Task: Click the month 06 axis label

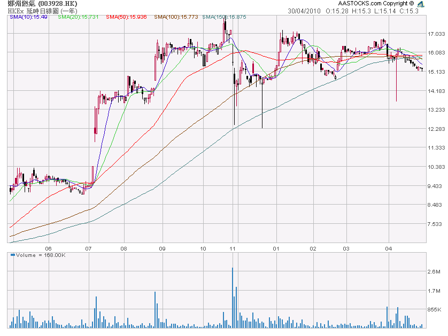Action: pos(48,248)
